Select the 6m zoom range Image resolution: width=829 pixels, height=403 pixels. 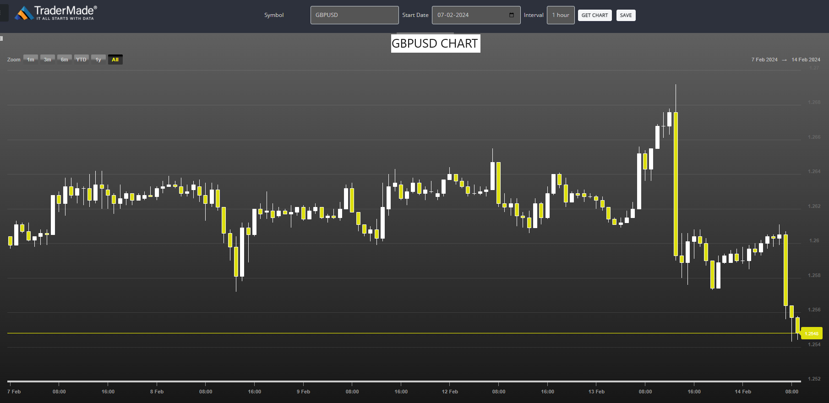click(x=65, y=60)
